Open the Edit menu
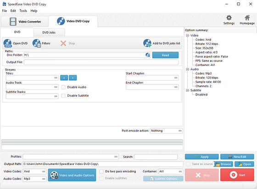 point(13,11)
